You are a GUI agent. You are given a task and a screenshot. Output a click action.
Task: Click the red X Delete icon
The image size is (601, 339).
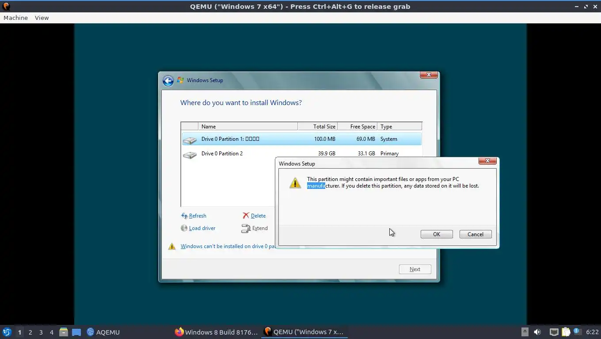246,215
